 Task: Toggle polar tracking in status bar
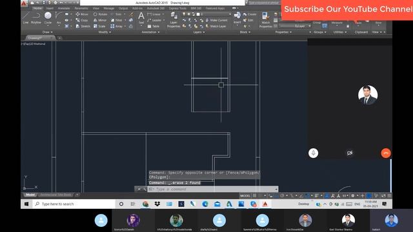pos(282,196)
